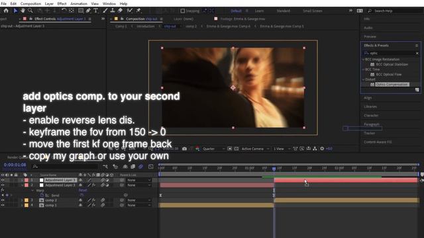Click the composition mini-flowchart timeline icon
The height and width of the screenshot is (238, 424).
[105, 167]
